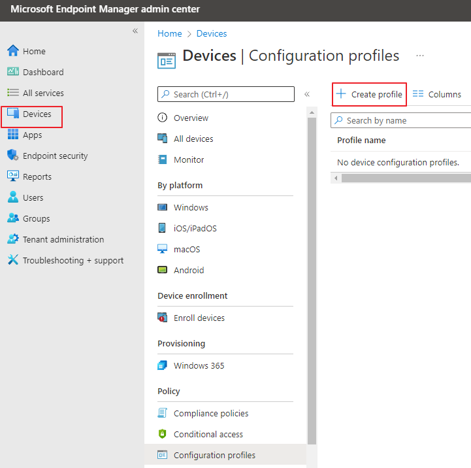Click the iOS/iPadOS tablet icon
471x468 pixels.
coord(162,228)
